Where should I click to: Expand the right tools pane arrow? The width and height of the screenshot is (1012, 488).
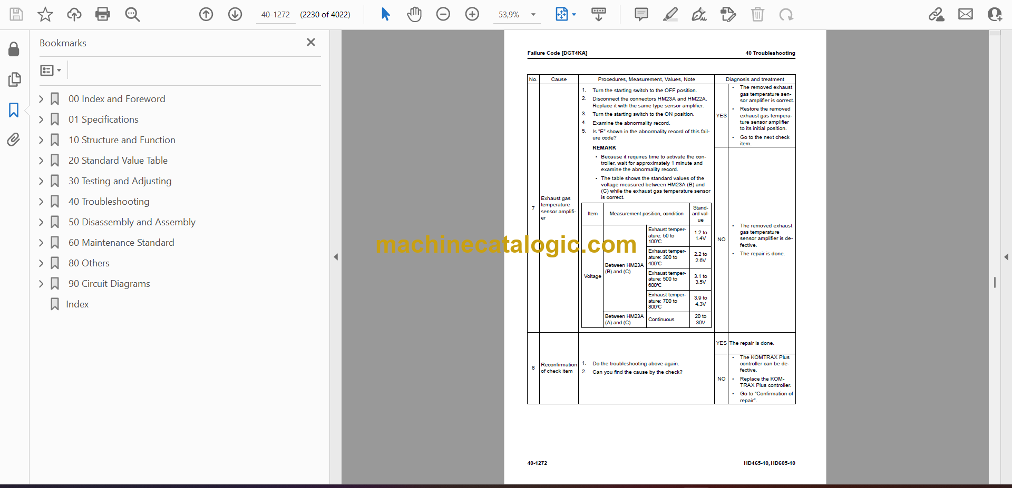[1006, 257]
